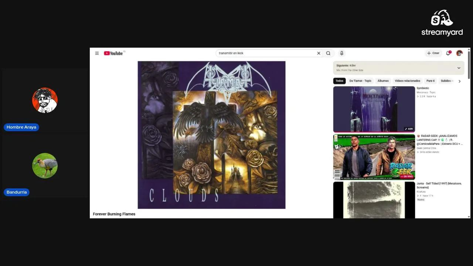Open the 'Junta - Self Titled [1997]' title
This screenshot has height=266, width=473.
(x=439, y=185)
